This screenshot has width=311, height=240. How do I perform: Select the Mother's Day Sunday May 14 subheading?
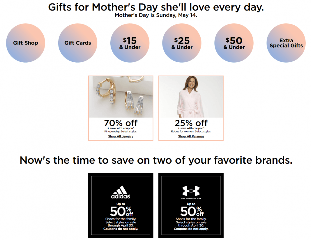click(x=155, y=15)
